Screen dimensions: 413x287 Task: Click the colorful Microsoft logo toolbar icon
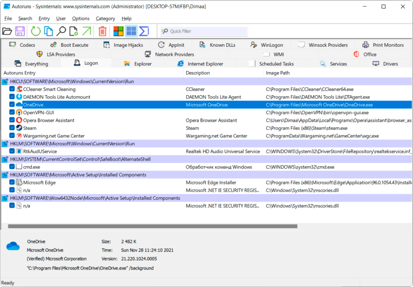[118, 31]
